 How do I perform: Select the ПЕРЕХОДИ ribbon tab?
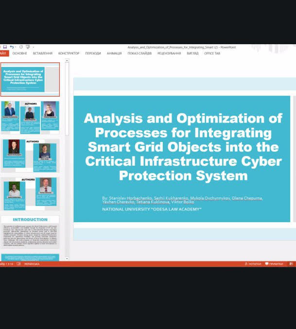(x=93, y=53)
